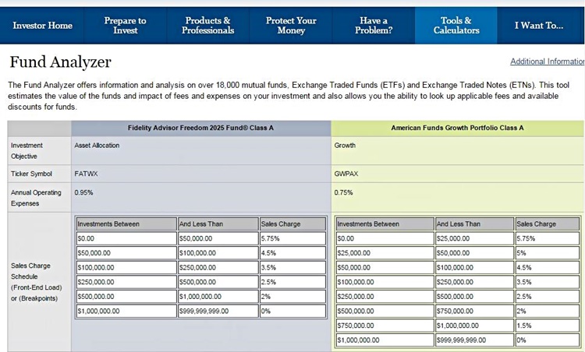This screenshot has height=352, width=585.
Task: Open the I Want To... menu
Action: pos(539,26)
